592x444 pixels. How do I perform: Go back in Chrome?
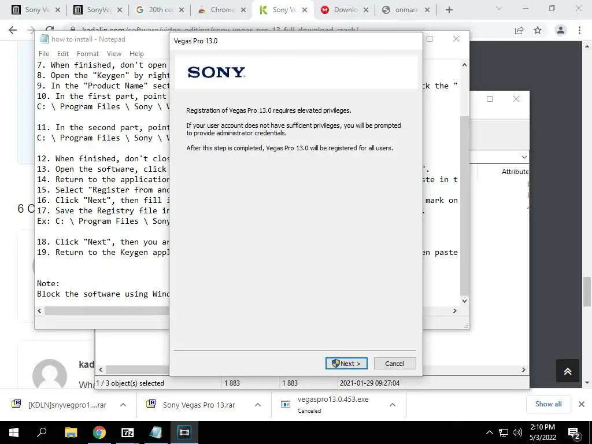pos(13,30)
